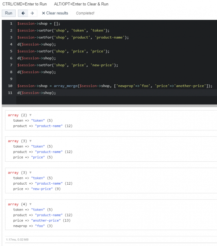Screen dimensions: 217x246
Task: Place cursor on empty line 9
Action: click(116, 79)
